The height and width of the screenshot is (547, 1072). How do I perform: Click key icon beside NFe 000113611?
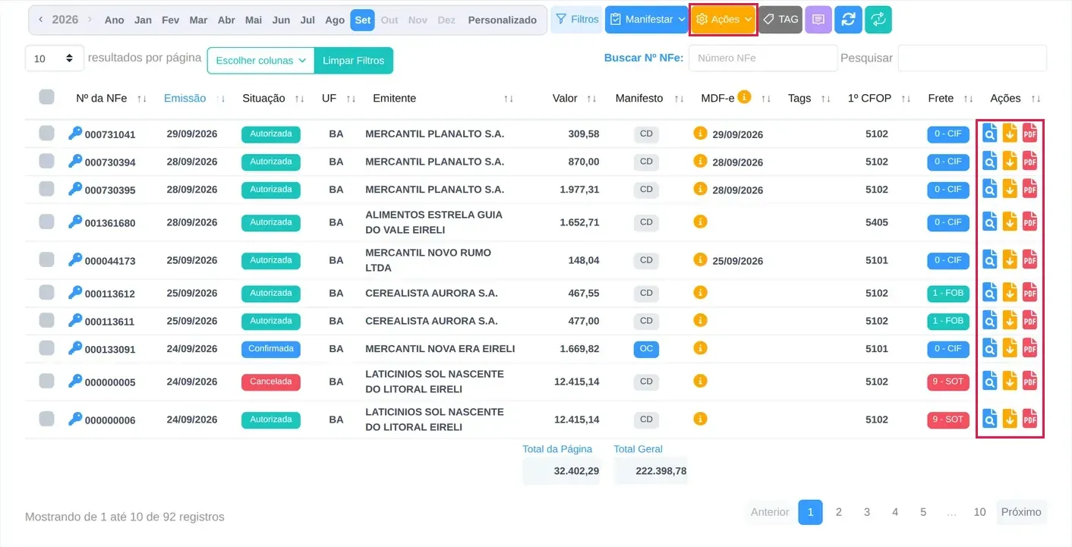coord(75,320)
